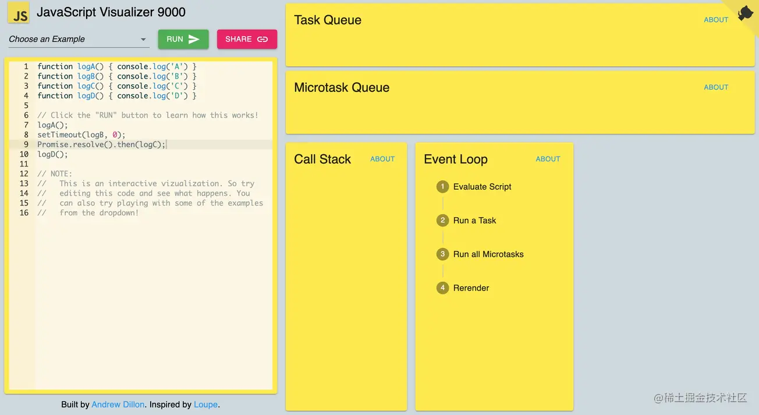The image size is (759, 415).
Task: Select step 1 Evaluate Script
Action: (474, 187)
